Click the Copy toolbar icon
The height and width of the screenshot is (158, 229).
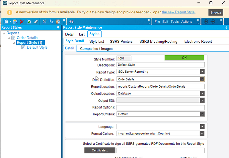[x=51, y=21]
